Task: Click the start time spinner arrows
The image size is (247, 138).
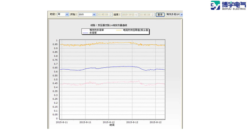Action: tap(111, 14)
